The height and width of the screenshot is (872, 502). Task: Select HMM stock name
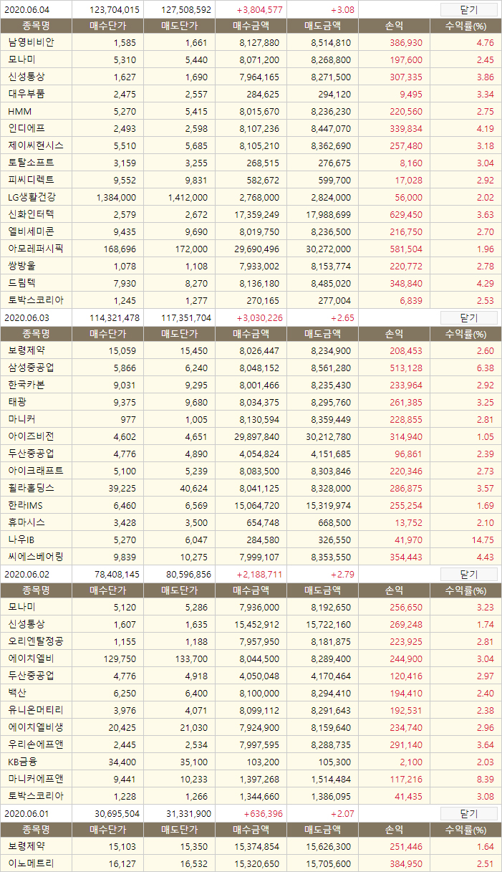20,111
